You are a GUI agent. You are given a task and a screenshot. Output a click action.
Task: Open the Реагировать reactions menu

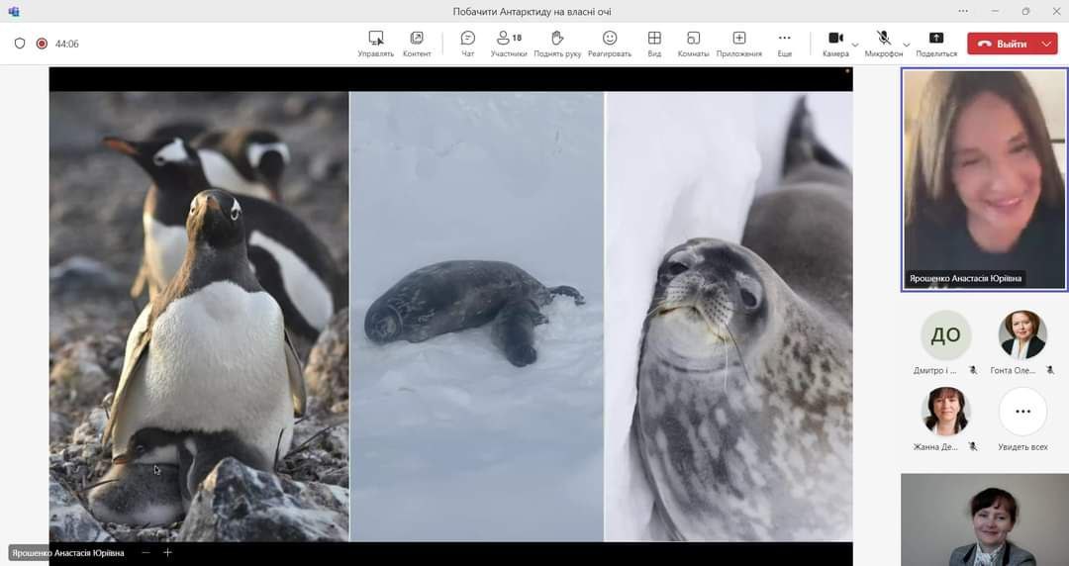[610, 43]
